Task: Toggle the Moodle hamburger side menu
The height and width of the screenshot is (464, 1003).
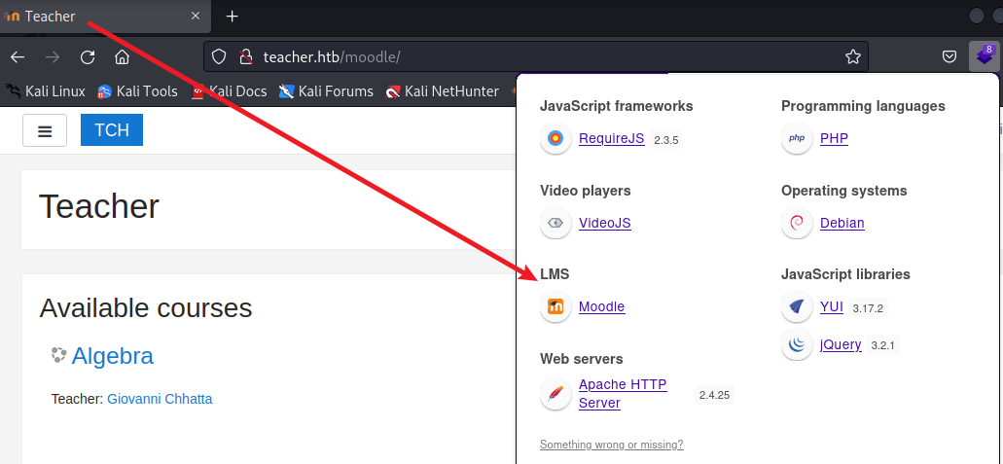Action: tap(45, 130)
